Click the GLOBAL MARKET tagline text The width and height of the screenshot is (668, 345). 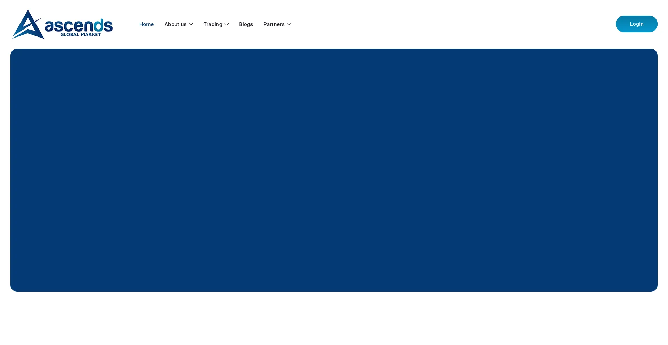point(80,35)
